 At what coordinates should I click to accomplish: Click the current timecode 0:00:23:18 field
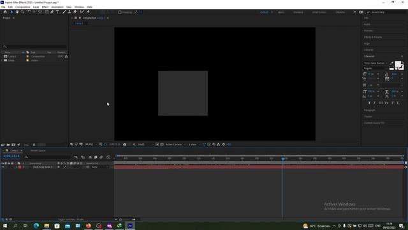pyautogui.click(x=11, y=156)
